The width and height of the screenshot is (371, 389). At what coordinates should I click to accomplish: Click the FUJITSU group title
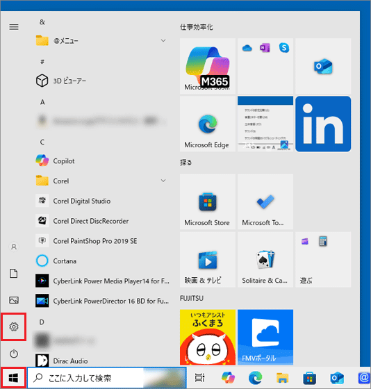192,298
